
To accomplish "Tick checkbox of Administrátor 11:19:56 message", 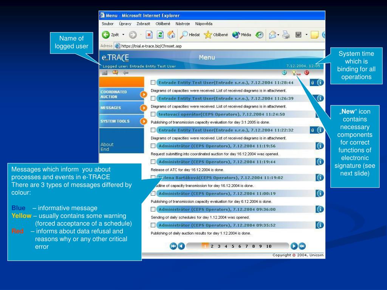I will point(153,146).
